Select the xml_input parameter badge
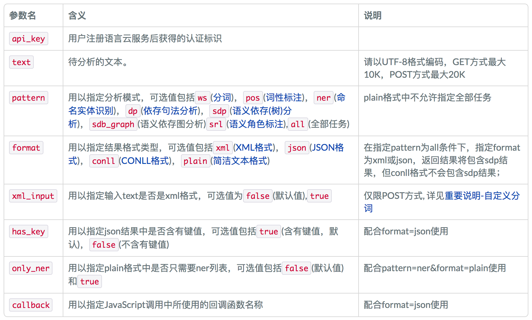The image size is (532, 320). (x=33, y=196)
